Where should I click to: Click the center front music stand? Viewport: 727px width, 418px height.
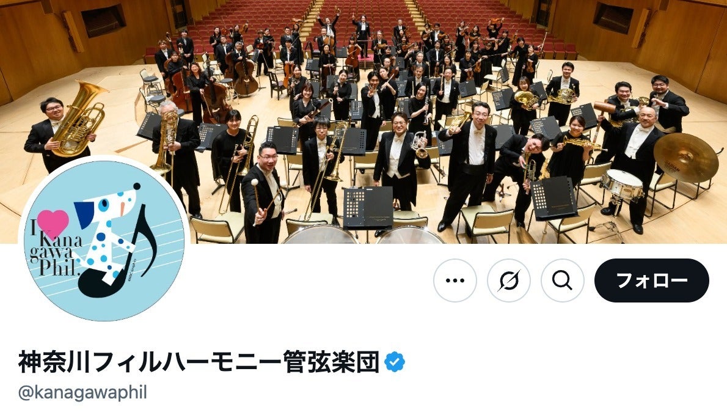coord(368,207)
